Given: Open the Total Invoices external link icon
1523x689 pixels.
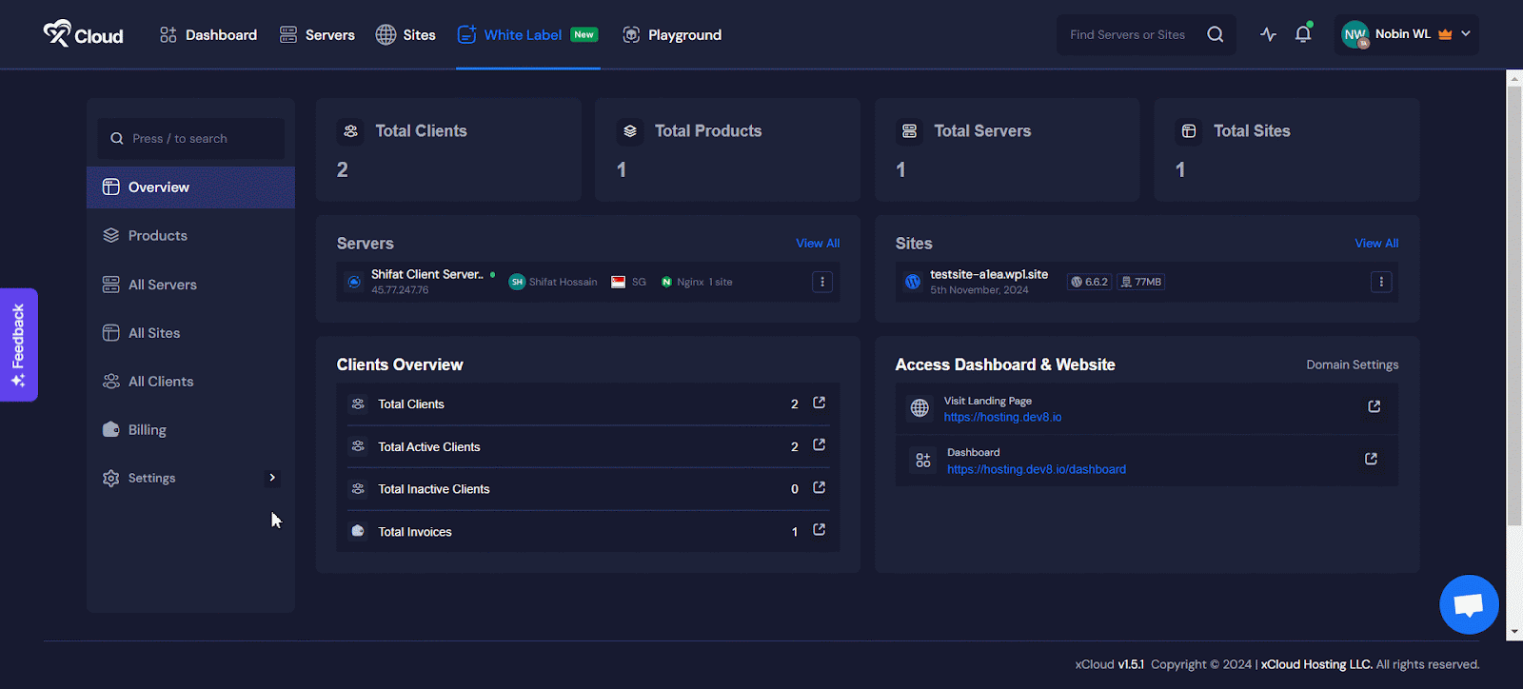Looking at the screenshot, I should [x=819, y=530].
